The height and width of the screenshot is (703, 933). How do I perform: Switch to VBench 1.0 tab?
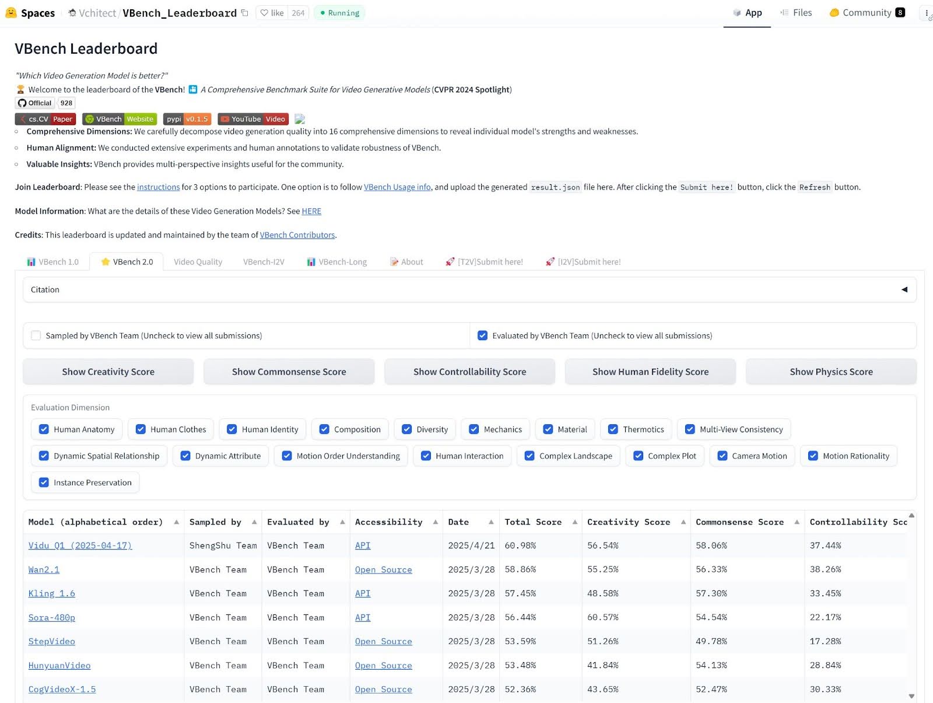[52, 262]
